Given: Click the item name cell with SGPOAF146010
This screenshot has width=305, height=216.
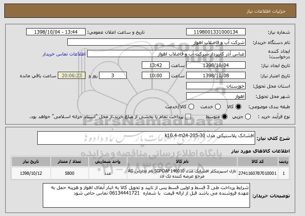Looking at the screenshot, I should click(x=182, y=173).
